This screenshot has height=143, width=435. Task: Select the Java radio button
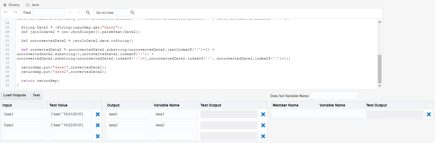click(28, 5)
